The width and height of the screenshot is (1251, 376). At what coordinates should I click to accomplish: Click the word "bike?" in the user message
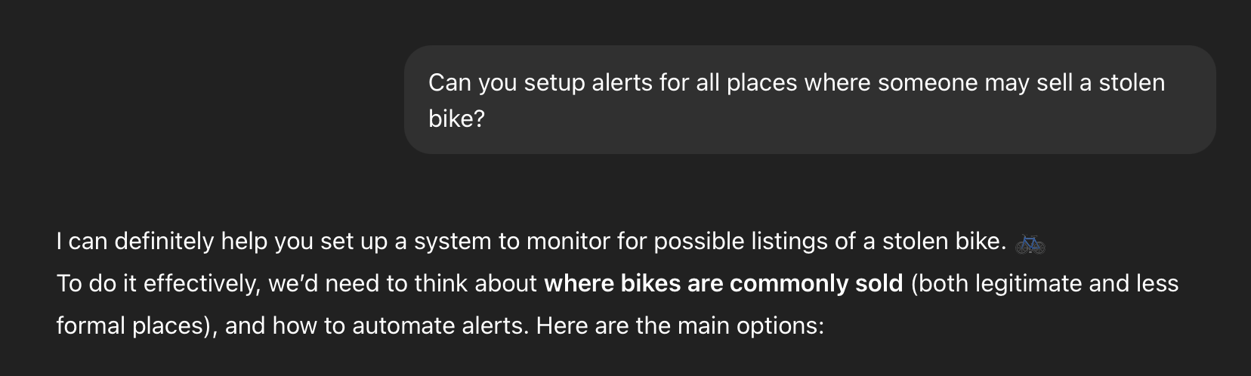[x=456, y=119]
